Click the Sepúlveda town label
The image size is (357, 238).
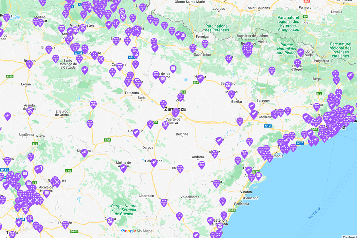coord(26,135)
